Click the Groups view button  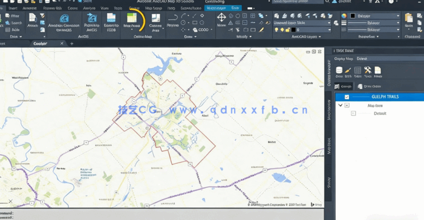[343, 86]
